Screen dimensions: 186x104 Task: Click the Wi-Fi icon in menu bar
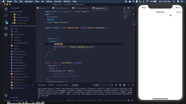pos(147,1)
